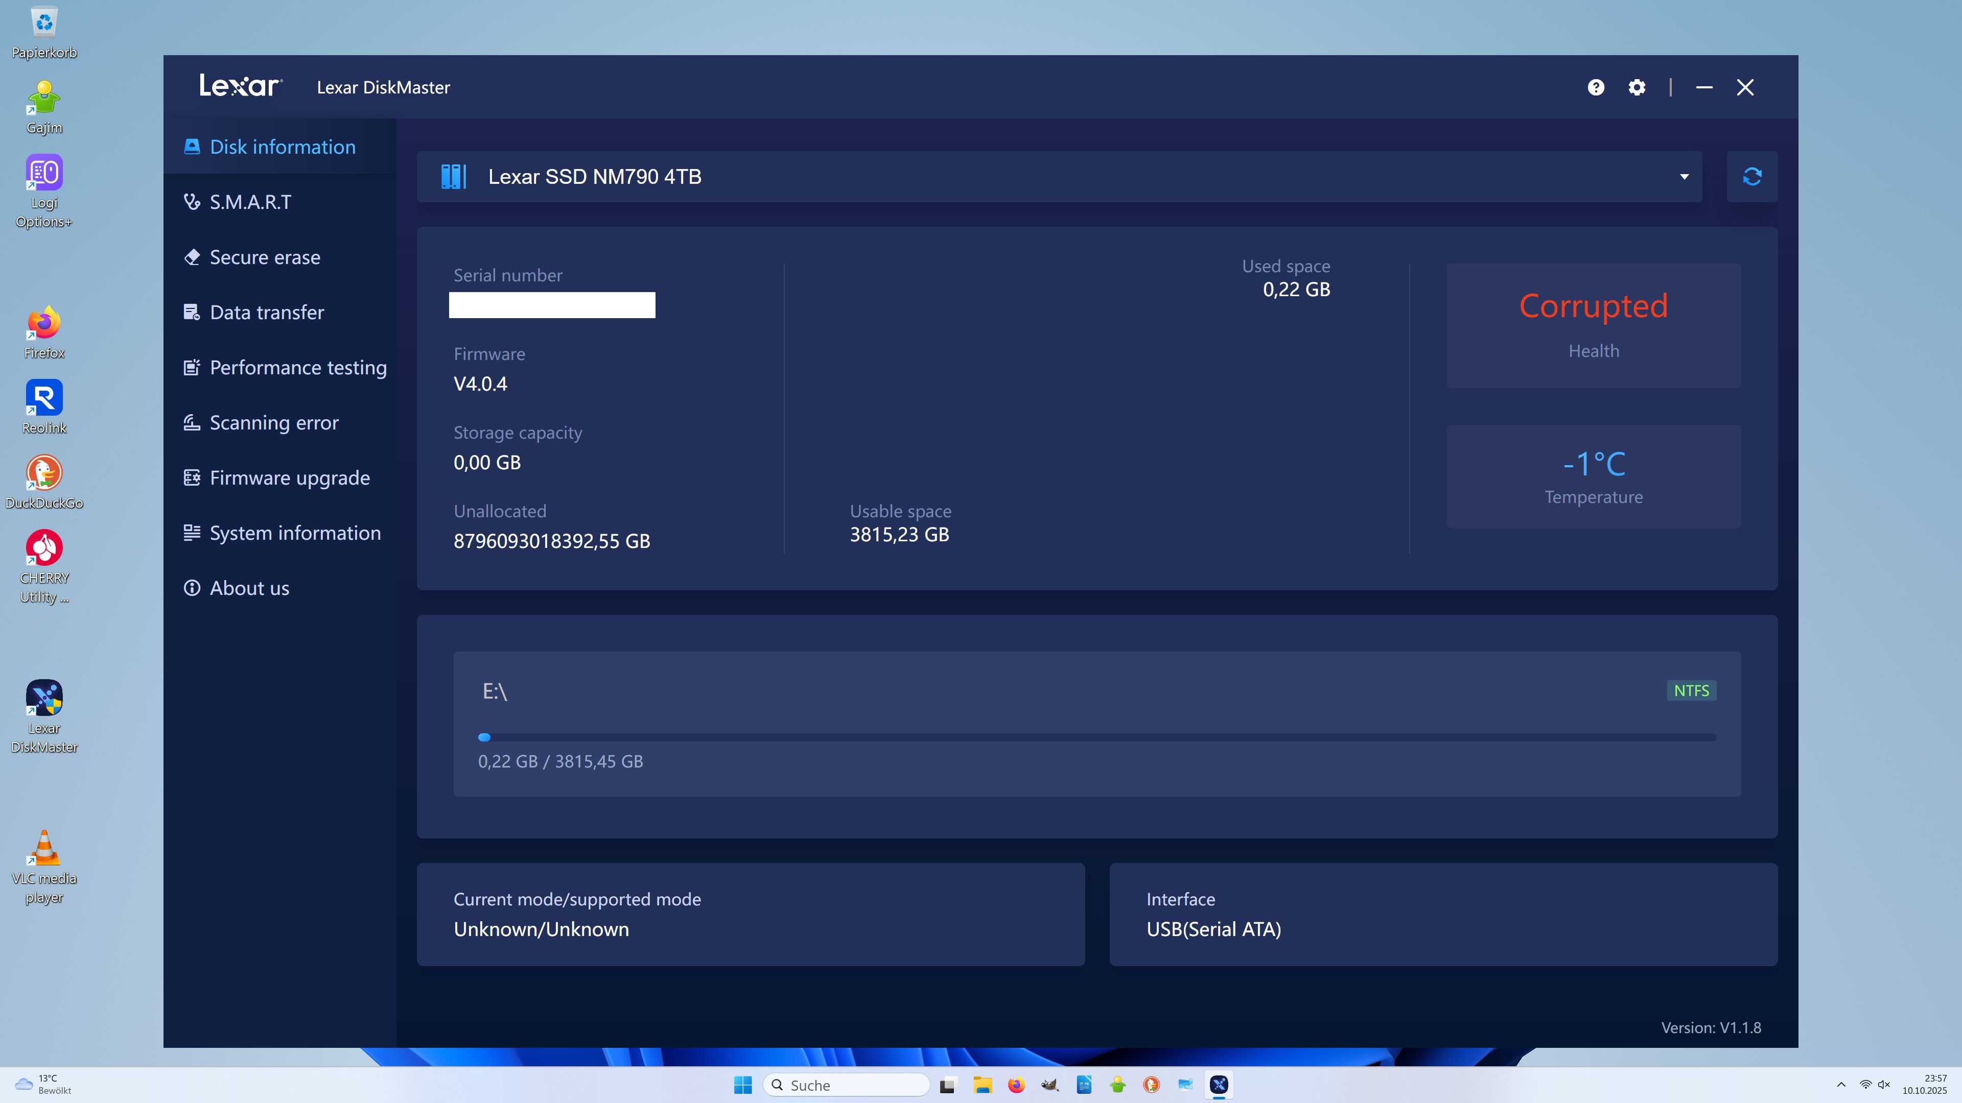The height and width of the screenshot is (1103, 1962).
Task: Open the S.M.A.R.T section icon
Action: 192,201
